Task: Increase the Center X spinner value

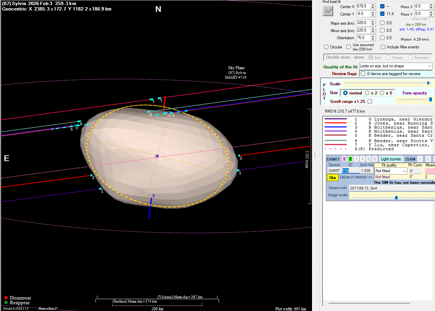Action: pos(373,5)
